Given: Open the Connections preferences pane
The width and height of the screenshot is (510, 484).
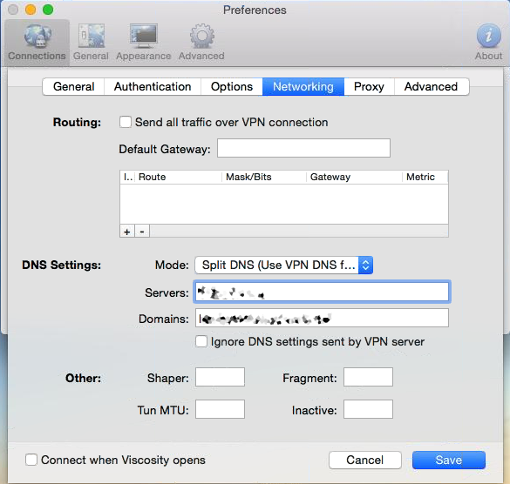Looking at the screenshot, I should click(x=37, y=43).
